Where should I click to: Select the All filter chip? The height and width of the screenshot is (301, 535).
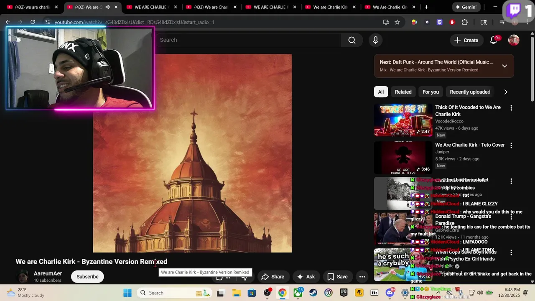[381, 92]
